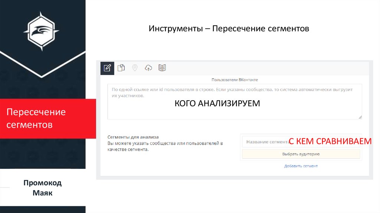The image size is (380, 213).
Task: Click the segment description text about communities
Action: 165,146
